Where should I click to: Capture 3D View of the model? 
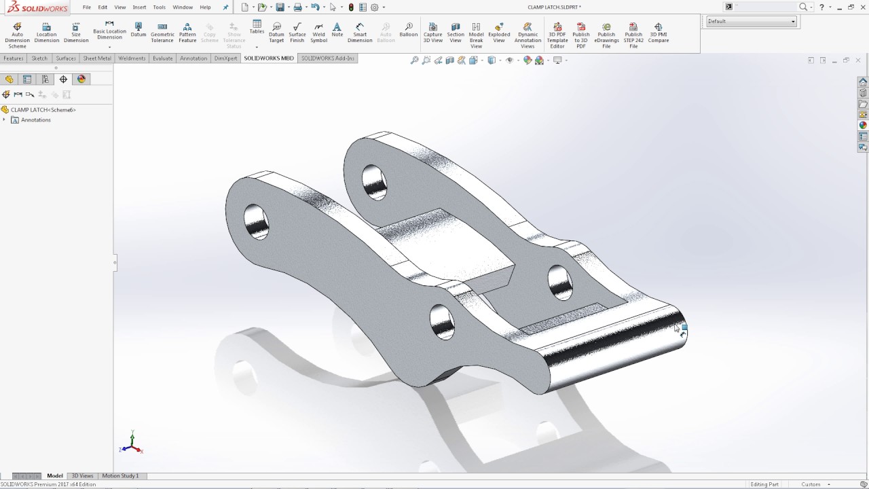point(433,33)
